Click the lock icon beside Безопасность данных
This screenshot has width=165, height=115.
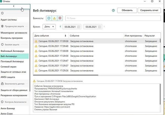click(x=2, y=84)
